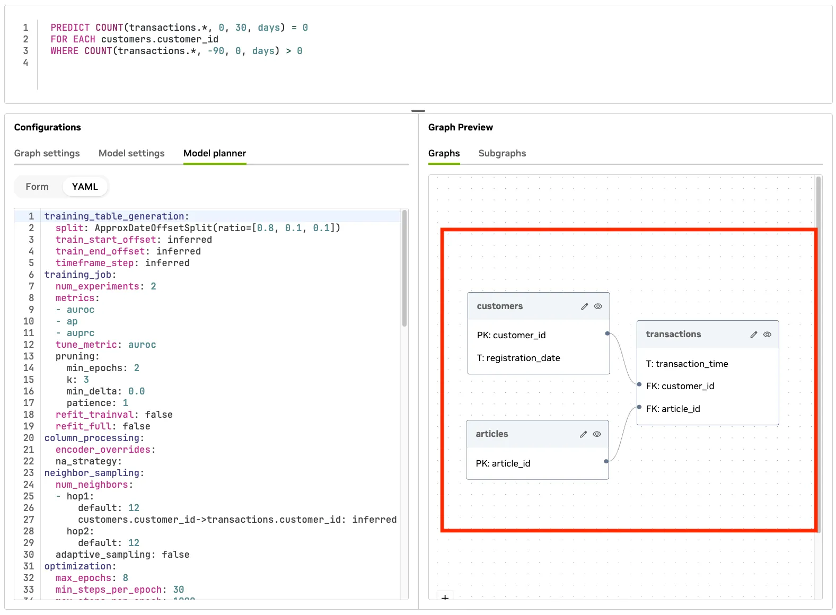The width and height of the screenshot is (836, 615).
Task: Open the Graph settings tab
Action: 47,153
